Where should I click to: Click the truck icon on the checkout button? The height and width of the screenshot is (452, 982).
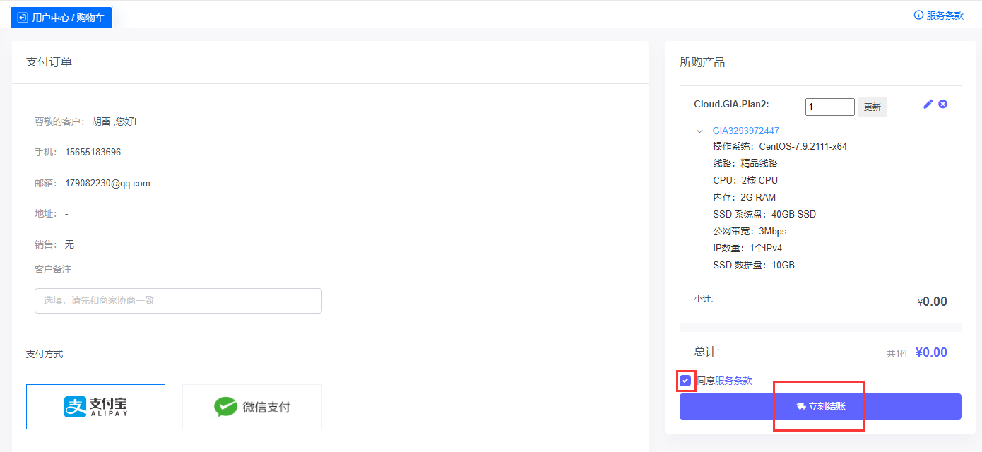click(801, 407)
